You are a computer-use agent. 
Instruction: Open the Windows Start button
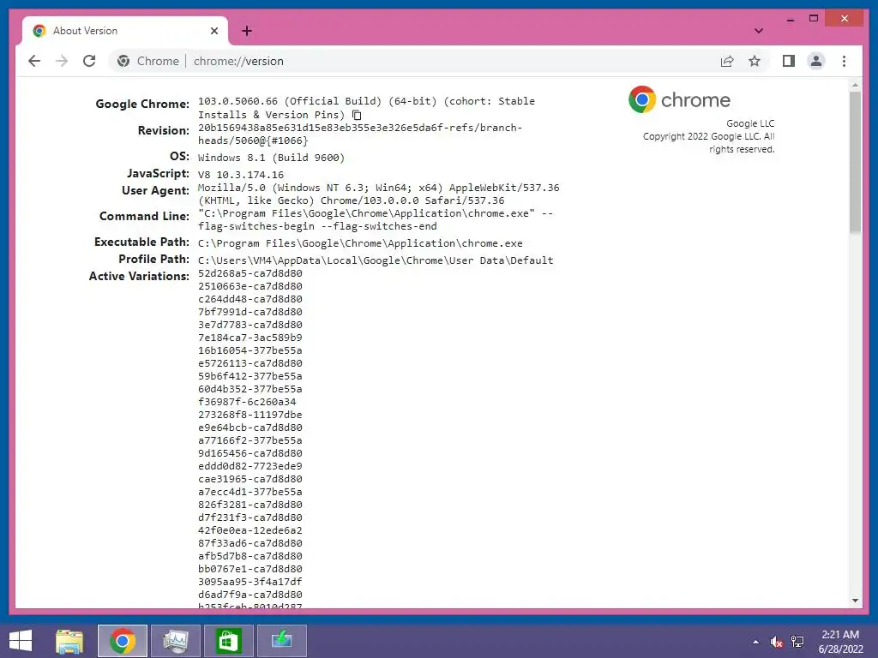click(x=21, y=641)
